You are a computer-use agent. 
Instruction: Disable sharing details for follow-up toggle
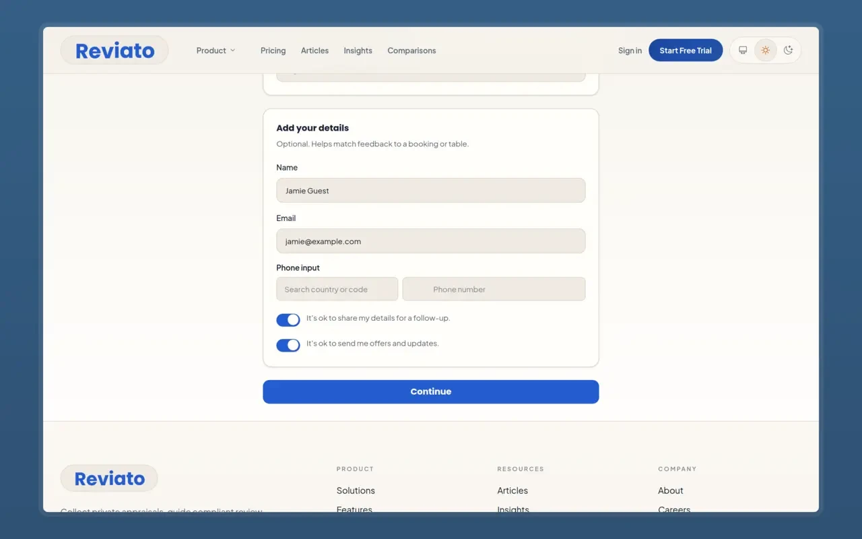[288, 319]
